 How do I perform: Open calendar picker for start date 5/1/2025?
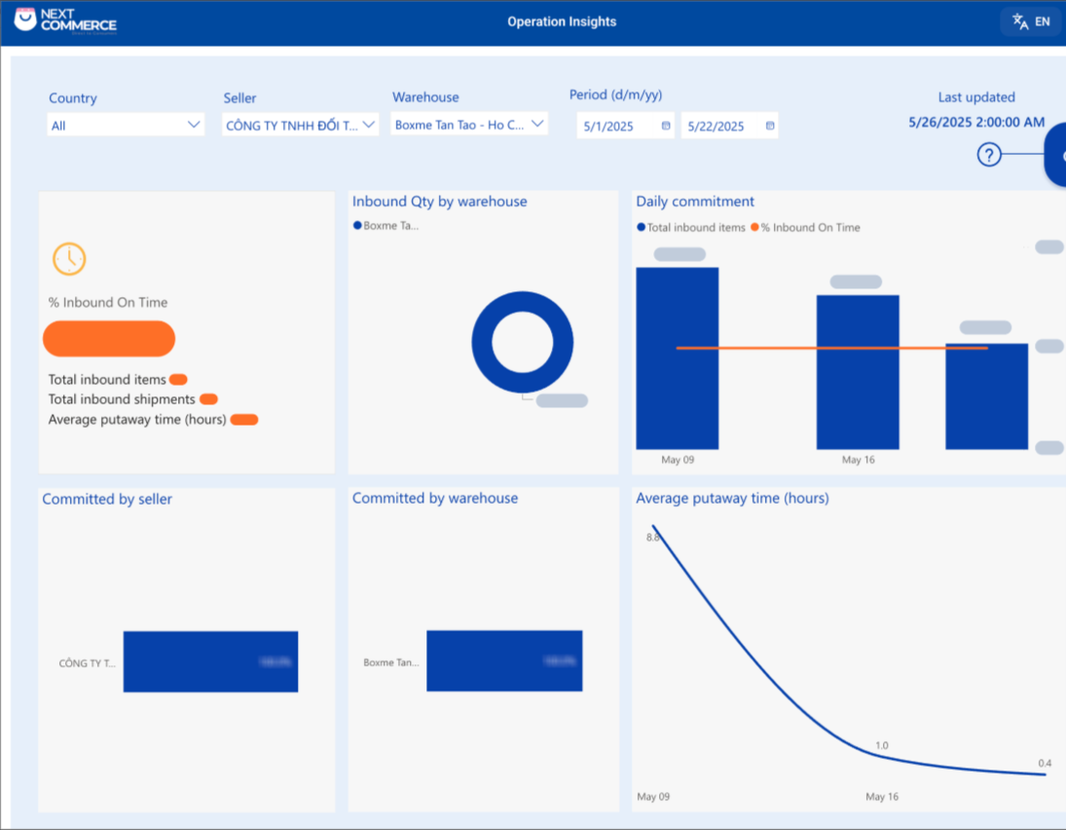[x=666, y=126]
